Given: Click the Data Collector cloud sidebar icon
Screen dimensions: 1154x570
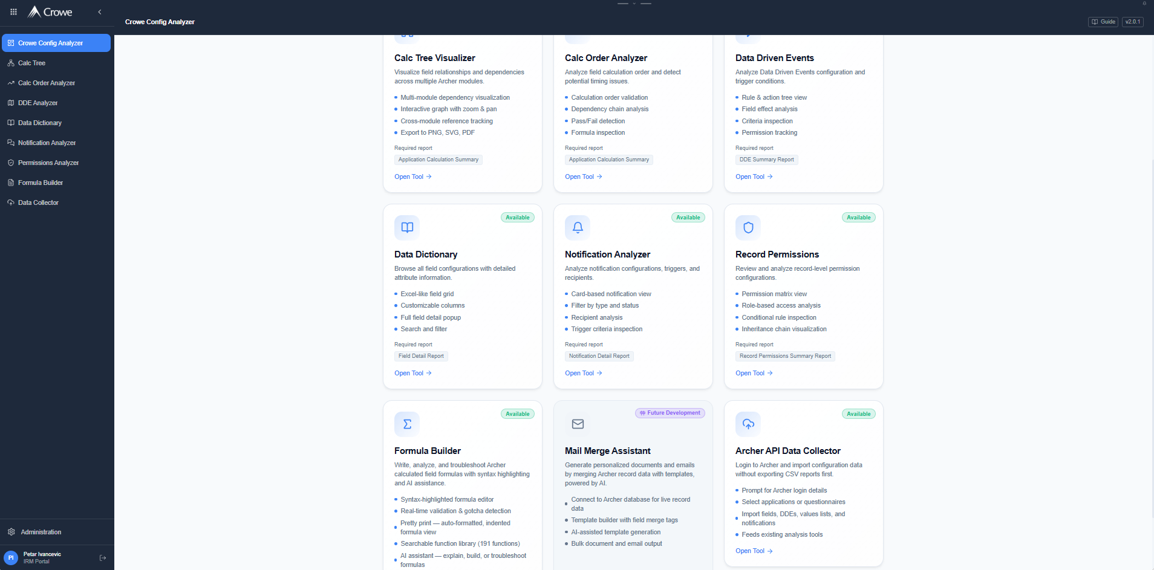Looking at the screenshot, I should [11, 202].
